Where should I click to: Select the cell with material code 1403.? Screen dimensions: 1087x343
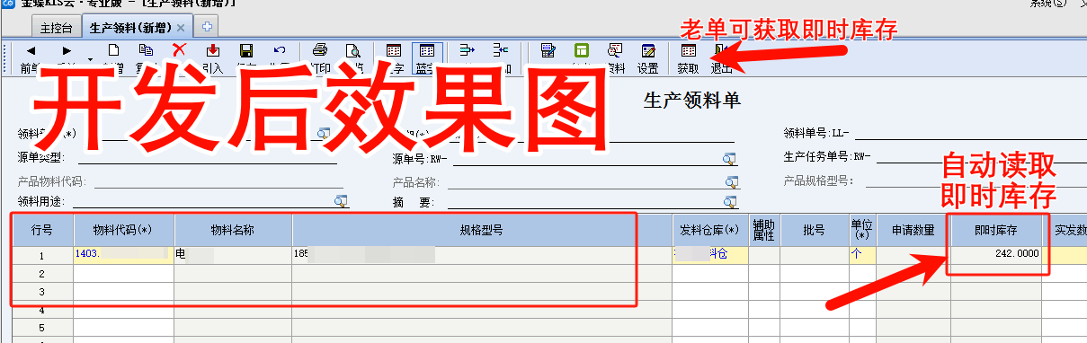[123, 254]
